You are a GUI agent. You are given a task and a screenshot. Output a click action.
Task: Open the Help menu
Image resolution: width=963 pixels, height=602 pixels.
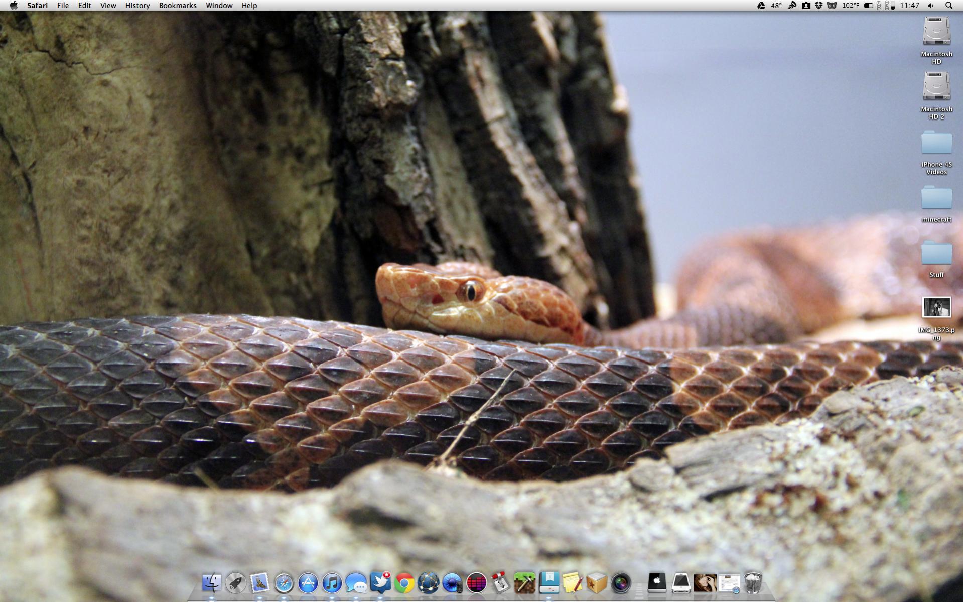249,6
